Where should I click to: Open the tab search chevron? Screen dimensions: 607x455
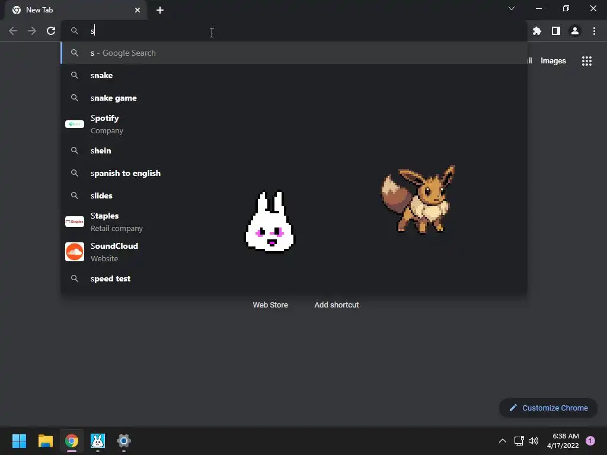(x=512, y=8)
